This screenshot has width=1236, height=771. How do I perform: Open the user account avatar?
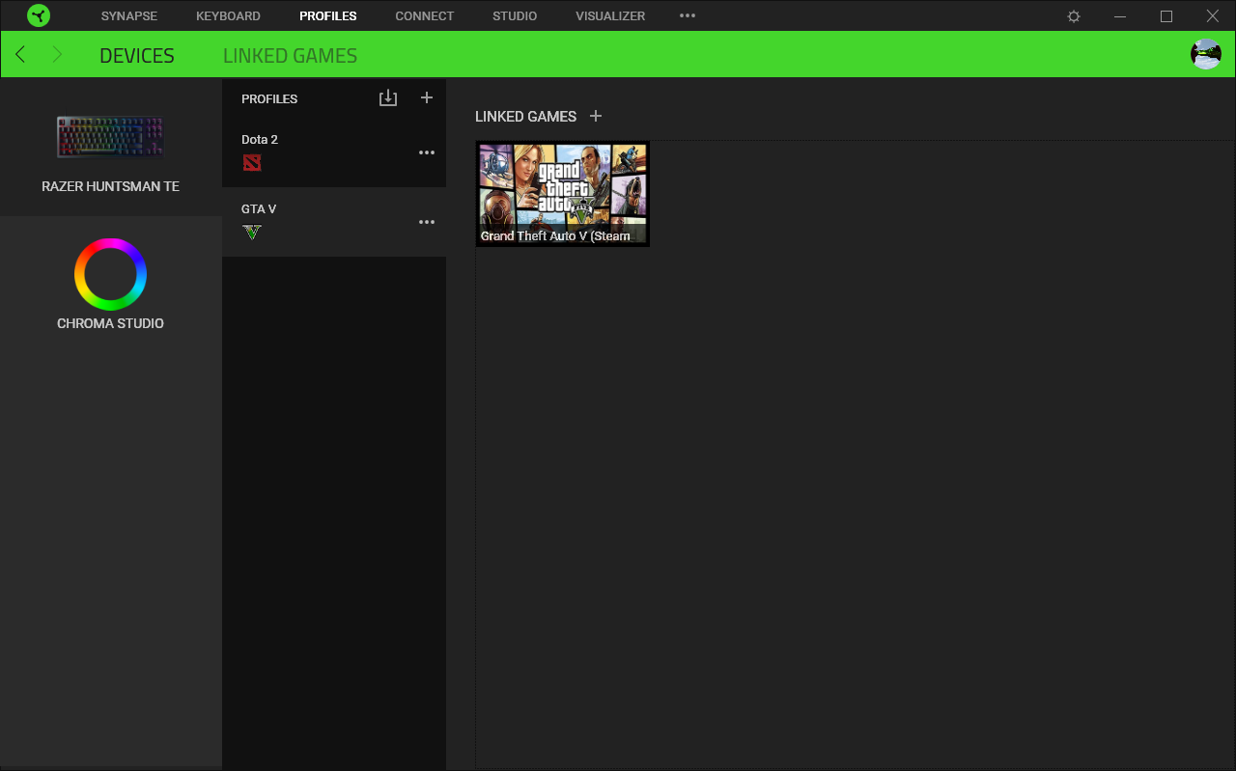click(1206, 54)
